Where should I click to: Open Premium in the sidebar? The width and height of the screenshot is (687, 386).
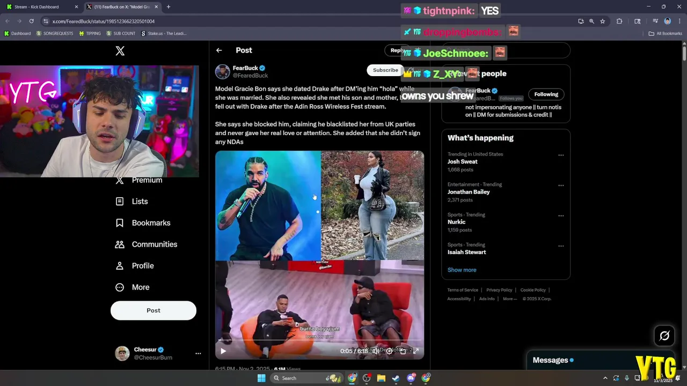pyautogui.click(x=139, y=180)
